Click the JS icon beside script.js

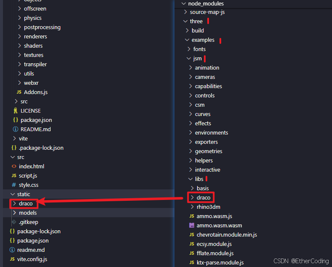(x=14, y=175)
